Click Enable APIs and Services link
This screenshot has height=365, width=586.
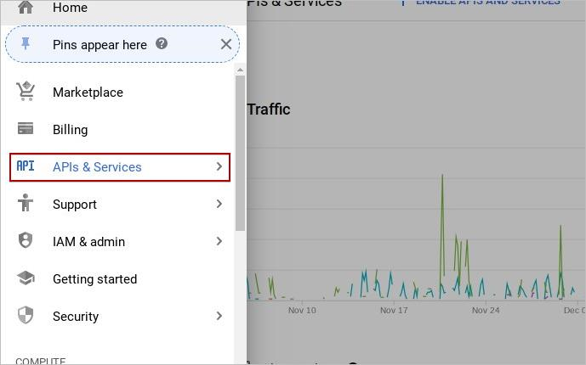pyautogui.click(x=487, y=3)
